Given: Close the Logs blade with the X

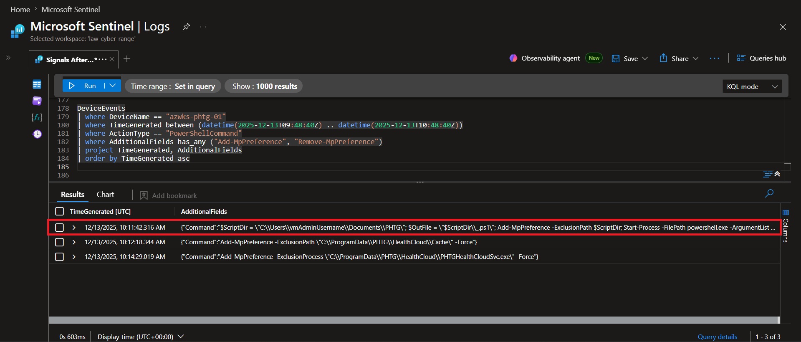Looking at the screenshot, I should (783, 27).
